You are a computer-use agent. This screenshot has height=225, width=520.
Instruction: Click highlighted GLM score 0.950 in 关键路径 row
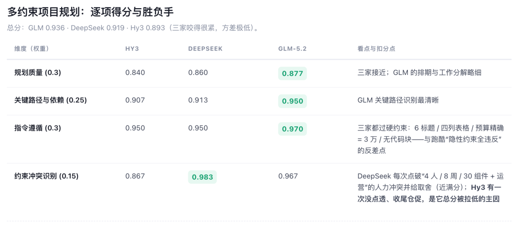click(293, 101)
